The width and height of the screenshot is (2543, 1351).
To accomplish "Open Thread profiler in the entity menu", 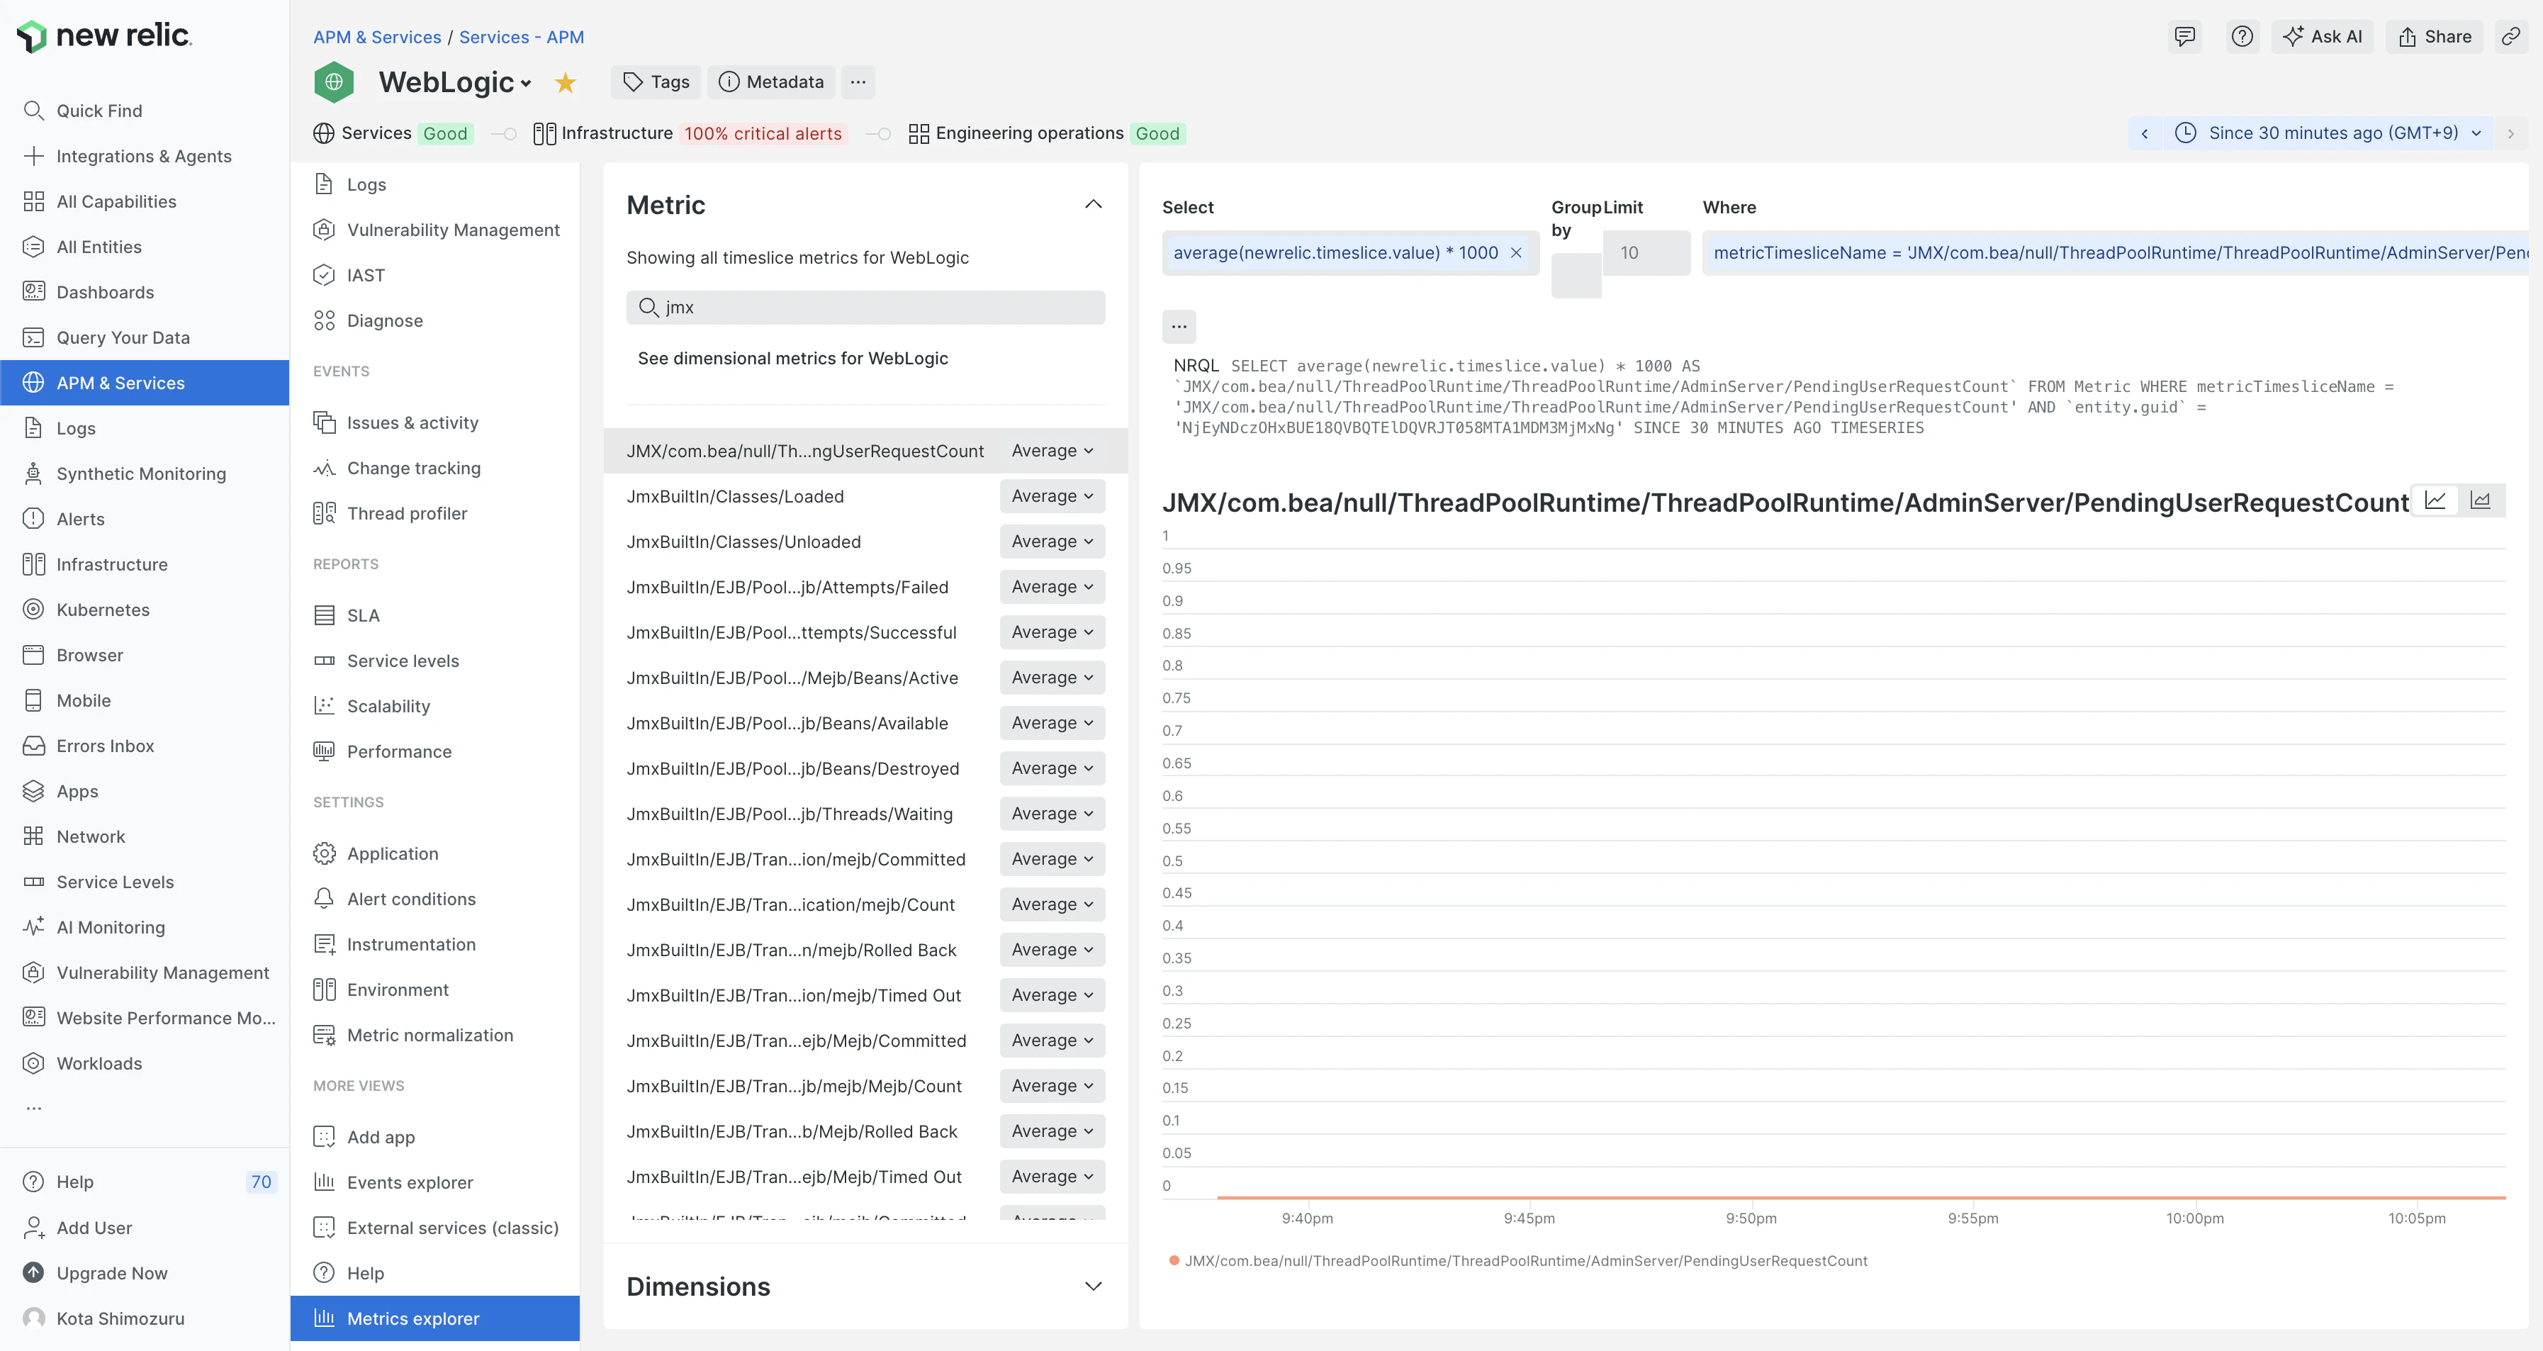I will tap(435, 514).
